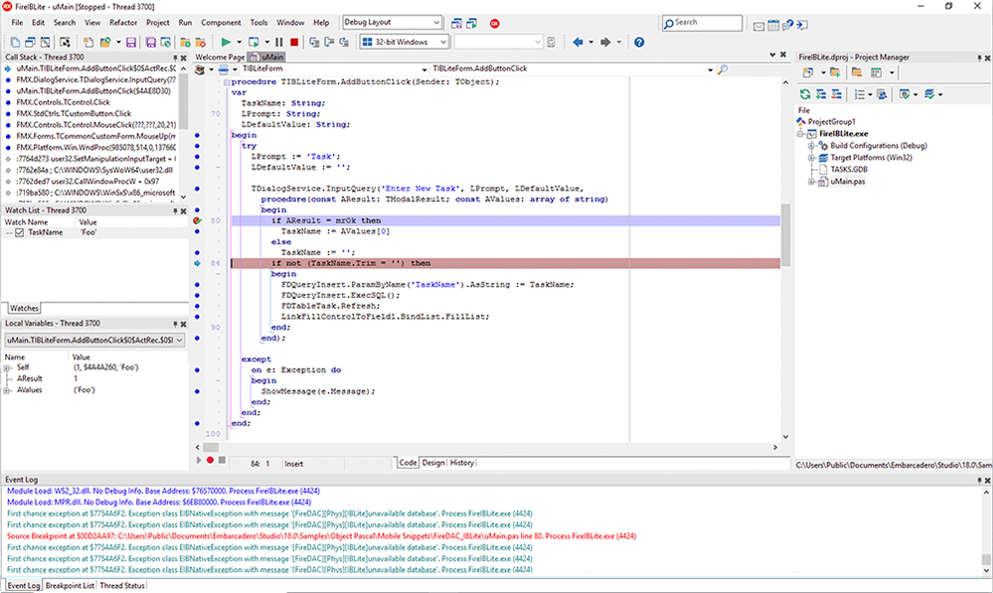Open the Component menu

pyautogui.click(x=221, y=22)
